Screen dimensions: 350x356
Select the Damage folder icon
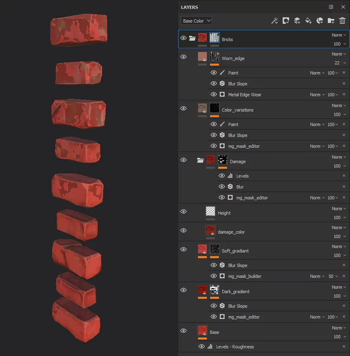(200, 160)
